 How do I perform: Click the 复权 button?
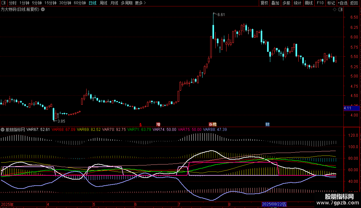click(x=265, y=3)
